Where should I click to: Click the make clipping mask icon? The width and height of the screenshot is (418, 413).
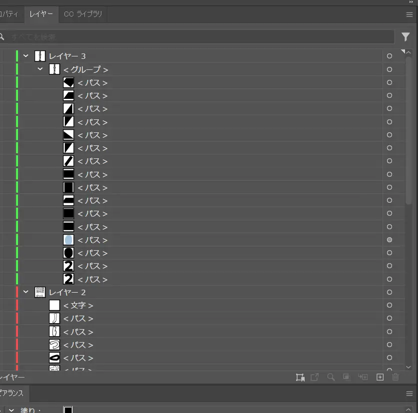[346, 378]
